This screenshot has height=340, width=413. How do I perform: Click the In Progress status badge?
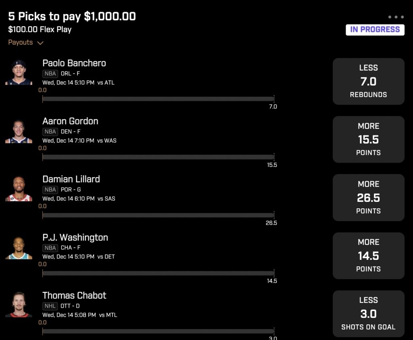pos(375,30)
